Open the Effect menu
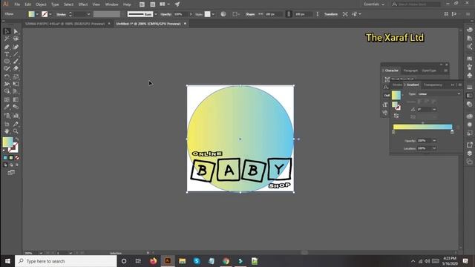Image resolution: width=475 pixels, height=267 pixels. (x=82, y=4)
